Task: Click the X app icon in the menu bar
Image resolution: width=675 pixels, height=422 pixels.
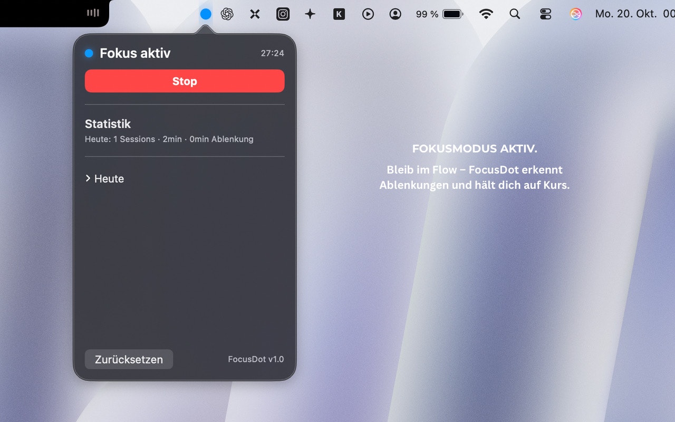Action: (255, 14)
